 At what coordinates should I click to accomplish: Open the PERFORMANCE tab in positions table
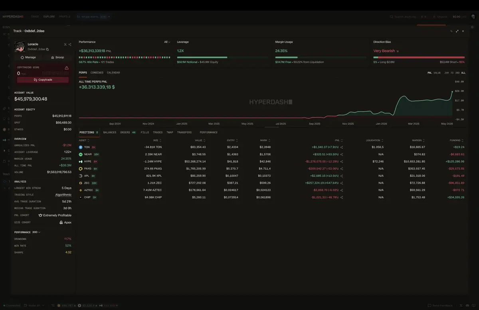coord(209,132)
